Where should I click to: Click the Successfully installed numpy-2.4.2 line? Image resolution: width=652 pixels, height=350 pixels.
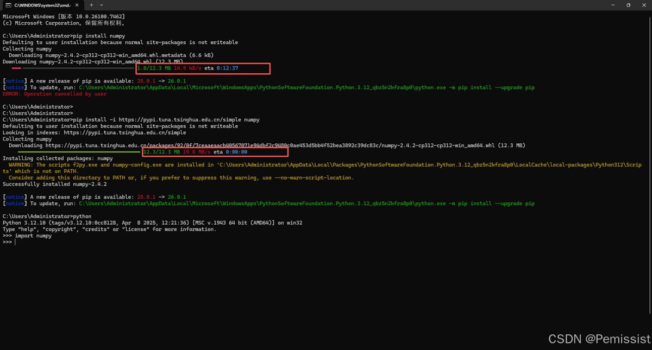(x=54, y=184)
